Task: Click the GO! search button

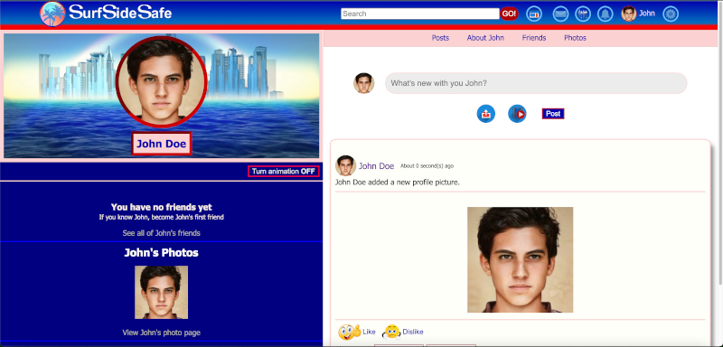Action: (x=509, y=14)
